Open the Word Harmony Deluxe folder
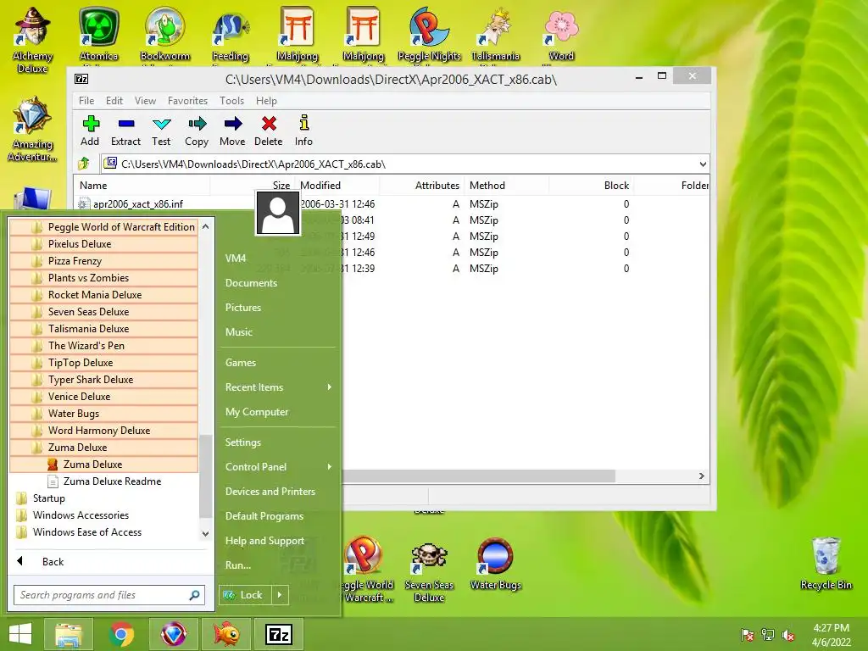This screenshot has height=651, width=868. [104, 431]
